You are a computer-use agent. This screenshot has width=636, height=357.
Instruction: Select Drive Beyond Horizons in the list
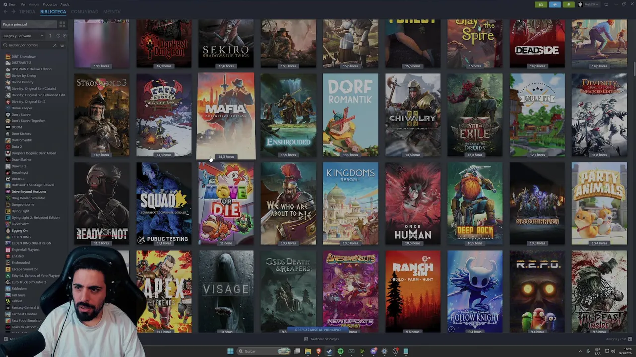click(28, 192)
